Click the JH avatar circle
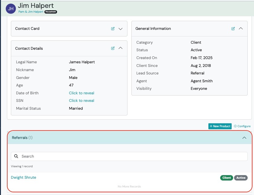Screen dimensions: 254x195 coord(11,9)
